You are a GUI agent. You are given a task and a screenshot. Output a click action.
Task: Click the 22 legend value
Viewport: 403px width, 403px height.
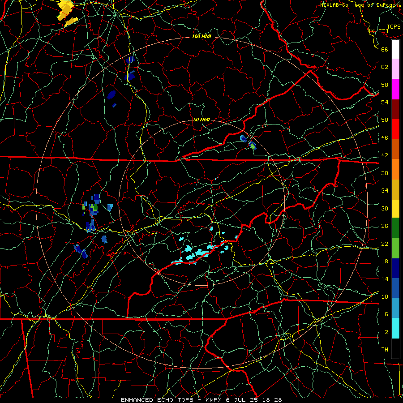point(385,244)
